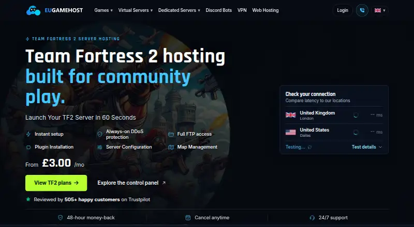Click the £3.00 price text

(56, 163)
